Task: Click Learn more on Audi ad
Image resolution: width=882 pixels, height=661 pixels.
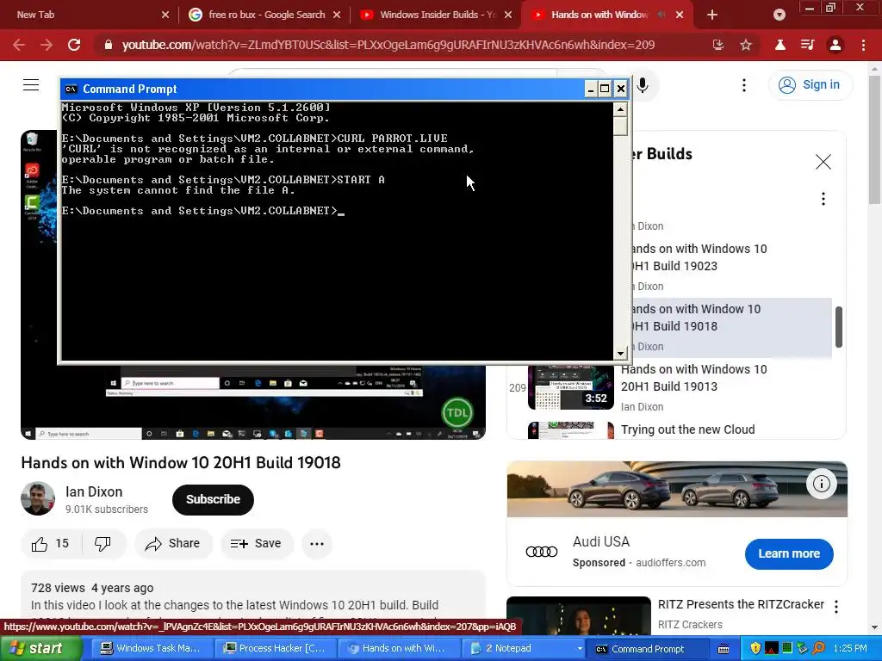Action: click(789, 553)
